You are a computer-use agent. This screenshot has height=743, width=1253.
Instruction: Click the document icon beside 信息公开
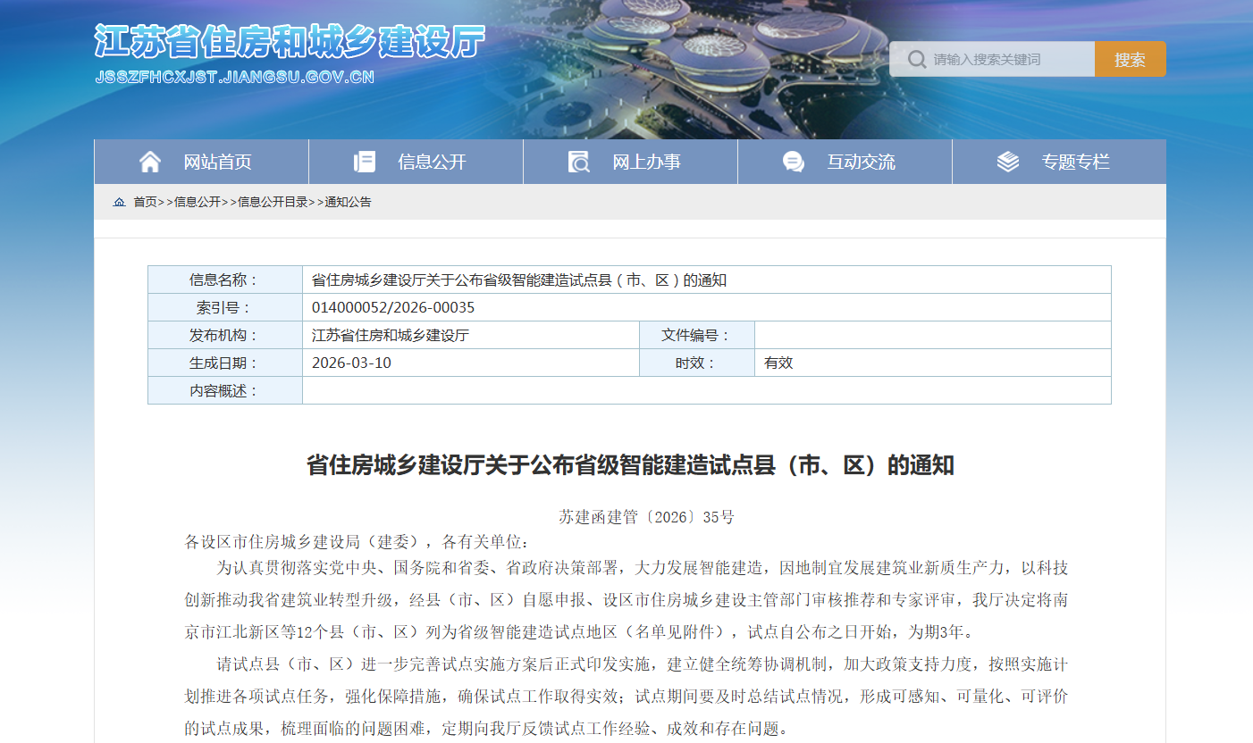pyautogui.click(x=364, y=161)
